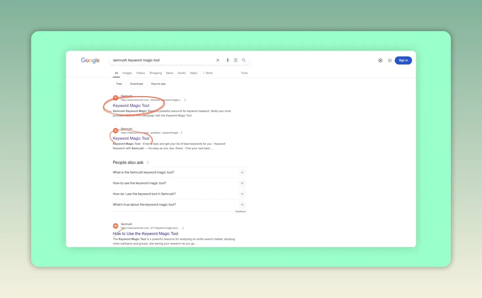Screen dimensions: 482x298
Task: Click the semrush.com analytics keywordmagic URL text
Action: tap(150, 133)
